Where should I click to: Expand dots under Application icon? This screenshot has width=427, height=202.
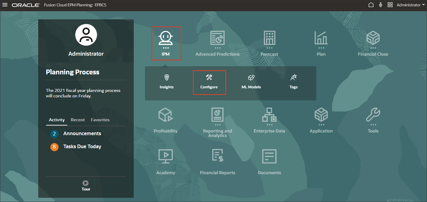[x=321, y=125]
